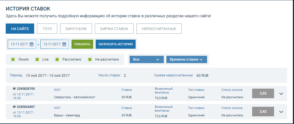The height and width of the screenshot is (124, 294).
Task: Click Одиночная bet type in Северсталь row
Action: pos(196,97)
